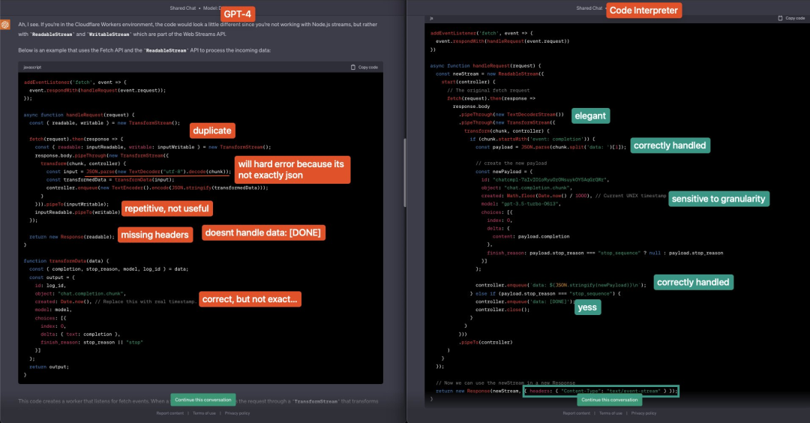Open the Terms of use link in the right footer
The height and width of the screenshot is (423, 810).
[610, 413]
